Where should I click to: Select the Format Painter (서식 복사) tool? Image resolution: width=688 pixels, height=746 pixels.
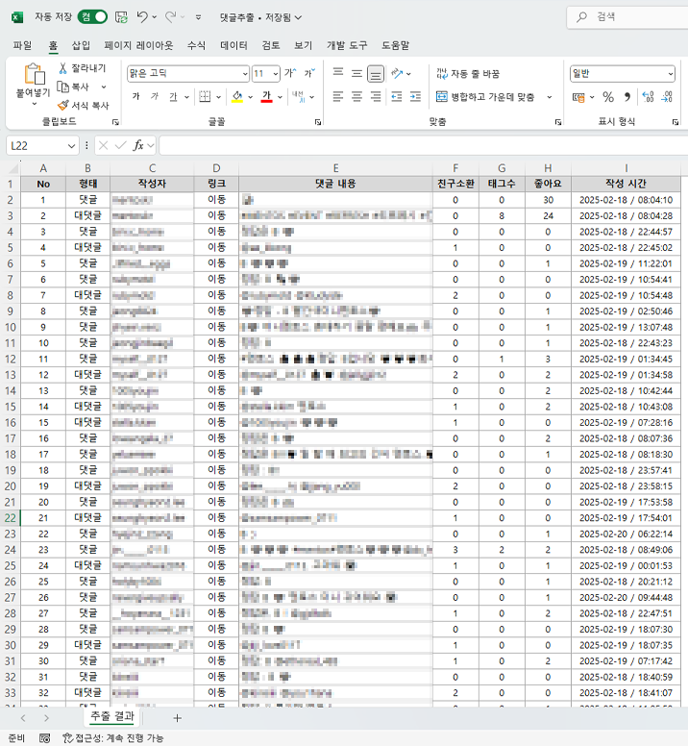tap(63, 105)
